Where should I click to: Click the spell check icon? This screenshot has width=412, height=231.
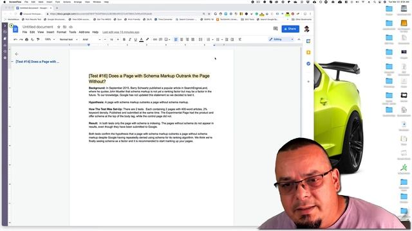[x=32, y=39]
